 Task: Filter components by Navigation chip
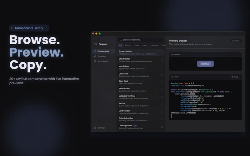pos(155,45)
